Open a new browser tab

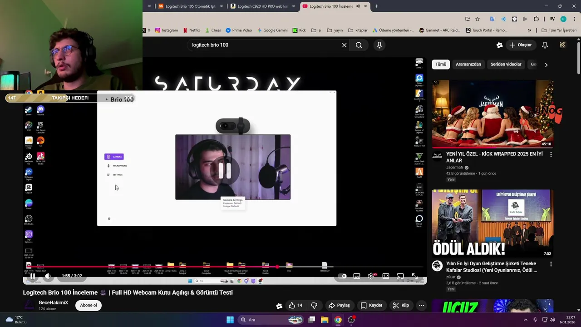(x=376, y=6)
